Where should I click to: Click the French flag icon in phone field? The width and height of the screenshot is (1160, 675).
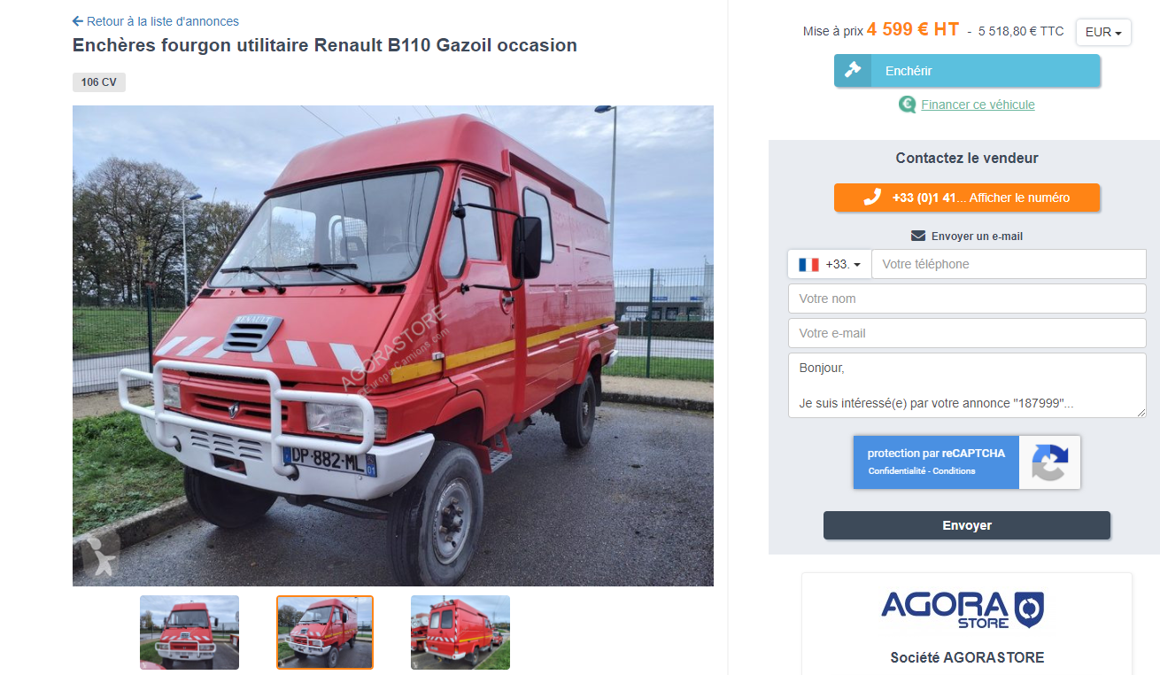pos(808,264)
